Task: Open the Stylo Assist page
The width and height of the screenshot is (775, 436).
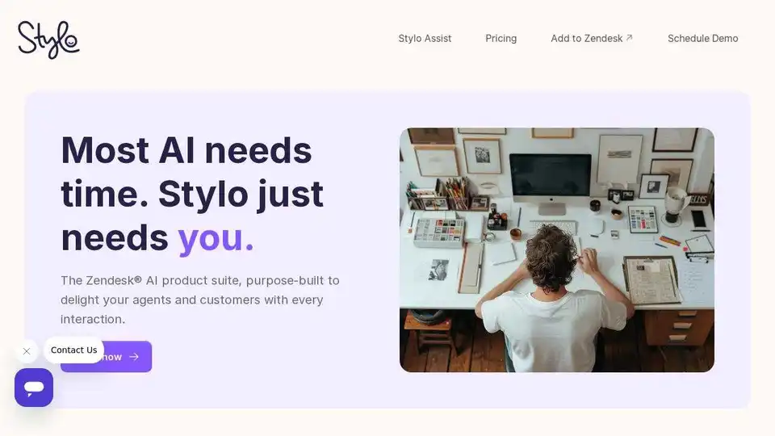Action: click(425, 39)
